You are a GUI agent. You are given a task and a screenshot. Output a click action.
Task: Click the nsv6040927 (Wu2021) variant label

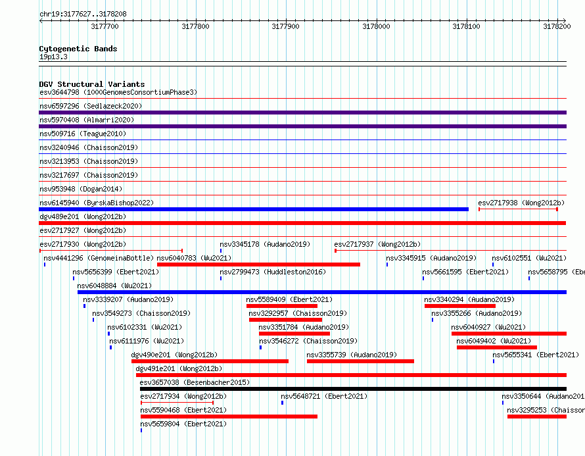[489, 327]
